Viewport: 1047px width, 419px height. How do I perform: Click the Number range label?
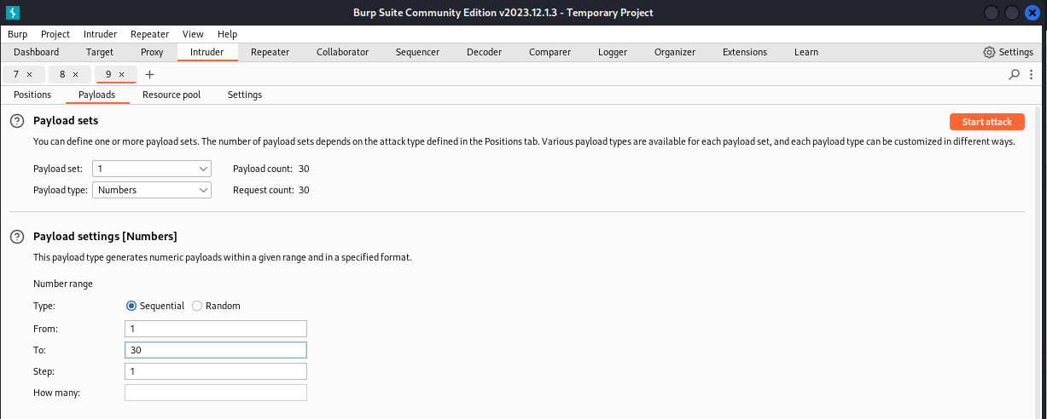pyautogui.click(x=63, y=284)
